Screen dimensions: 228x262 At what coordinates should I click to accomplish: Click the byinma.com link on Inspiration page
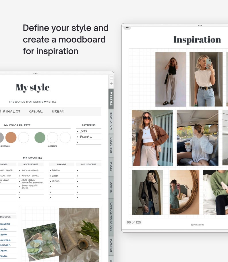click(x=197, y=225)
